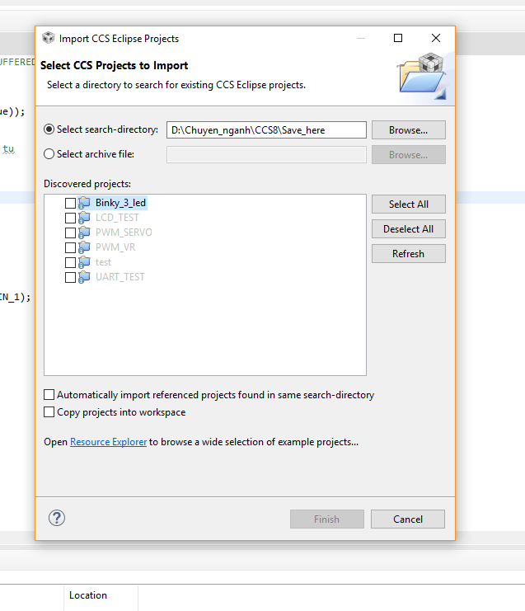Click the dialog title bar CCS cube icon

pyautogui.click(x=49, y=39)
